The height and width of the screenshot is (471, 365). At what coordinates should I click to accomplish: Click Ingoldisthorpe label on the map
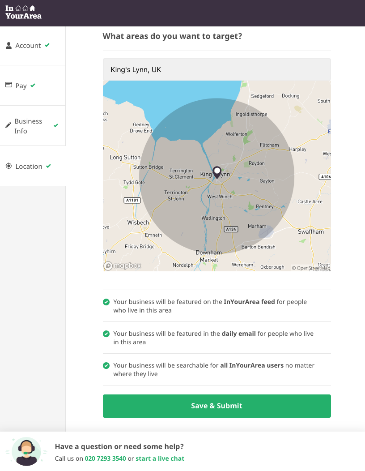(x=251, y=114)
